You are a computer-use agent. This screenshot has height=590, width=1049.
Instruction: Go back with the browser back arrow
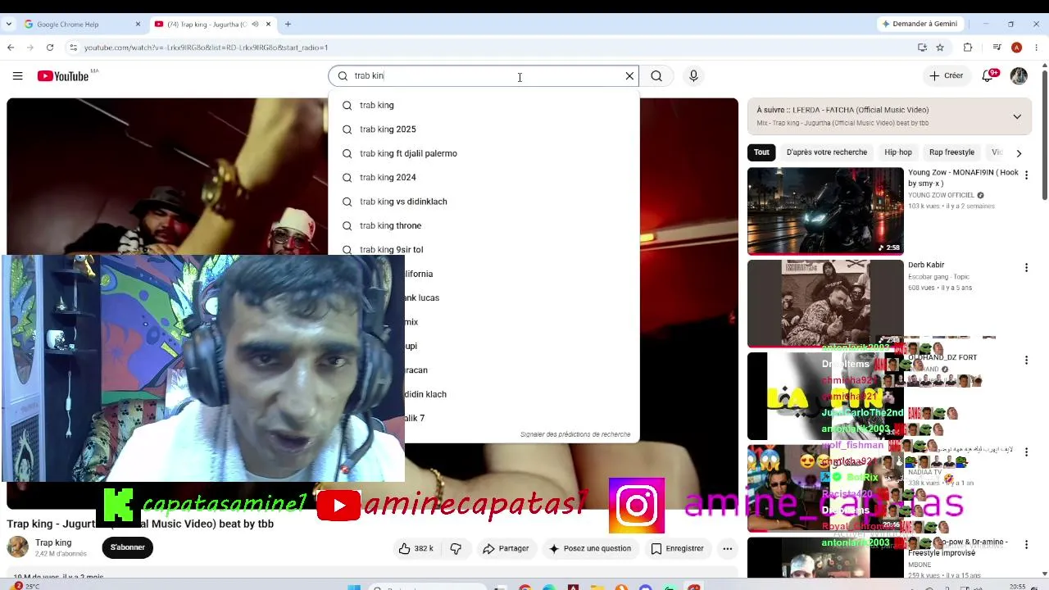click(x=11, y=48)
